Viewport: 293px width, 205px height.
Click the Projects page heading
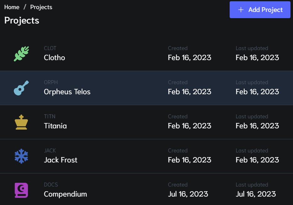[22, 20]
